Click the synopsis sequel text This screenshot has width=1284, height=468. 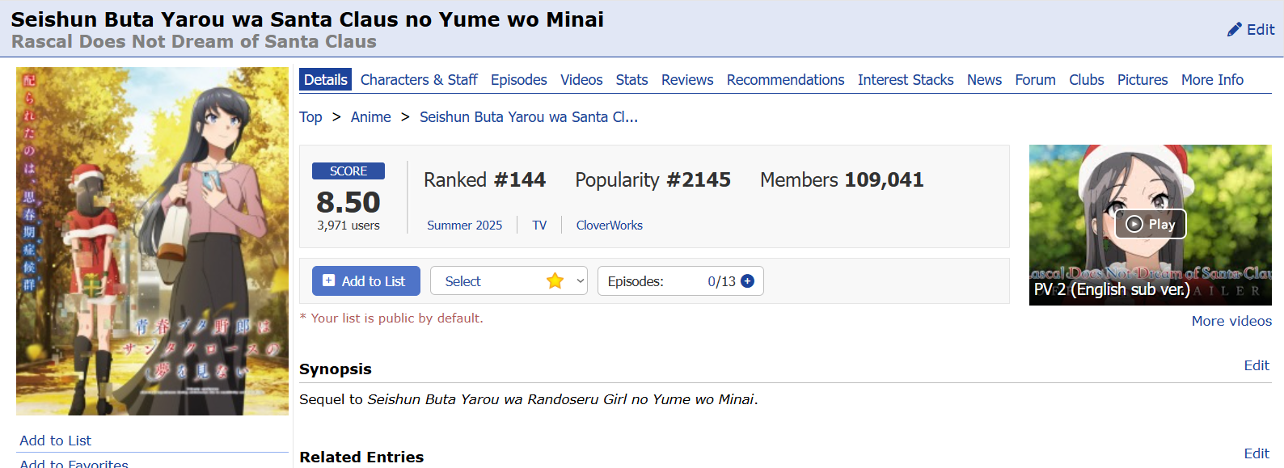point(529,399)
